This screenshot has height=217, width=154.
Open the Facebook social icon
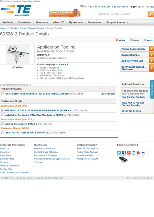pyautogui.click(x=124, y=153)
